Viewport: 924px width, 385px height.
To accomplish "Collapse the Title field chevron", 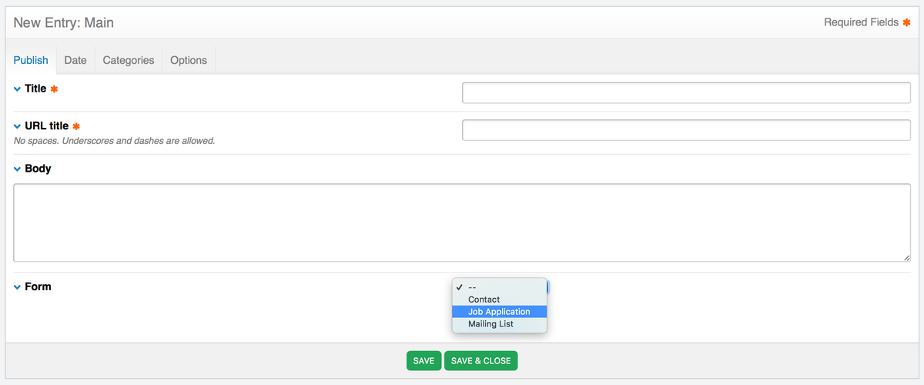I will coord(18,89).
